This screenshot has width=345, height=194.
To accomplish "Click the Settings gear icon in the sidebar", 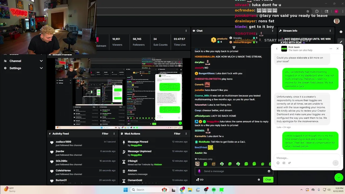I will tap(5, 68).
